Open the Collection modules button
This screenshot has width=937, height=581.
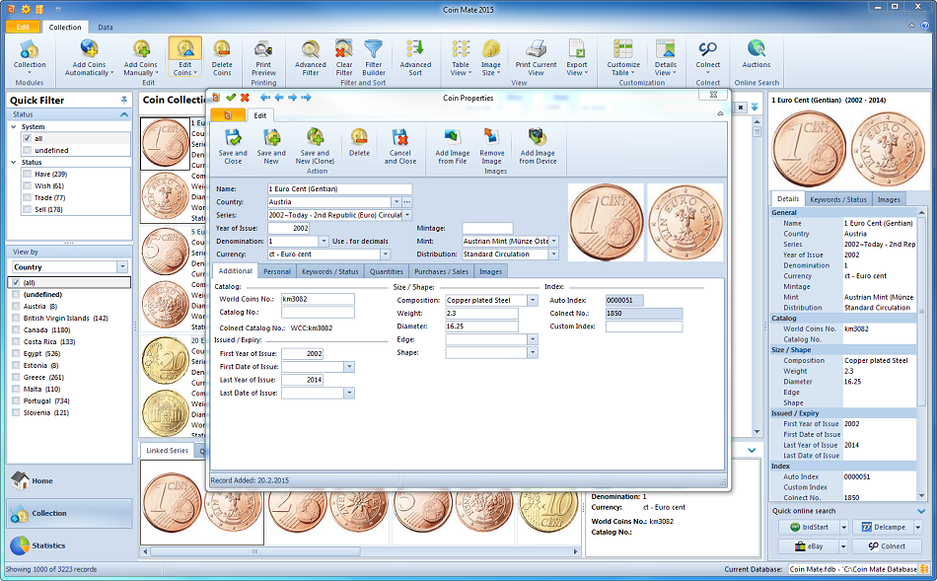point(30,57)
